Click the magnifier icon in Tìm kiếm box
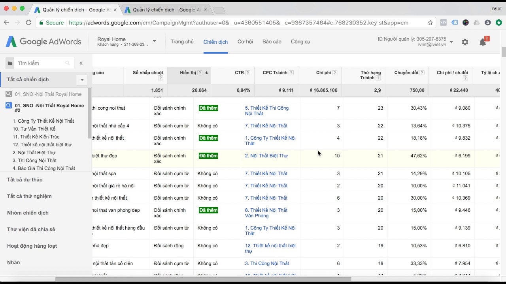This screenshot has width=506, height=284. (68, 63)
